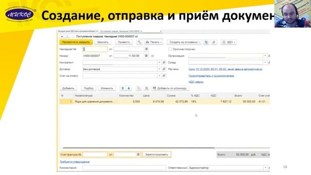
Task: Tick the Оригинал получен checkbox
Action: click(x=170, y=49)
